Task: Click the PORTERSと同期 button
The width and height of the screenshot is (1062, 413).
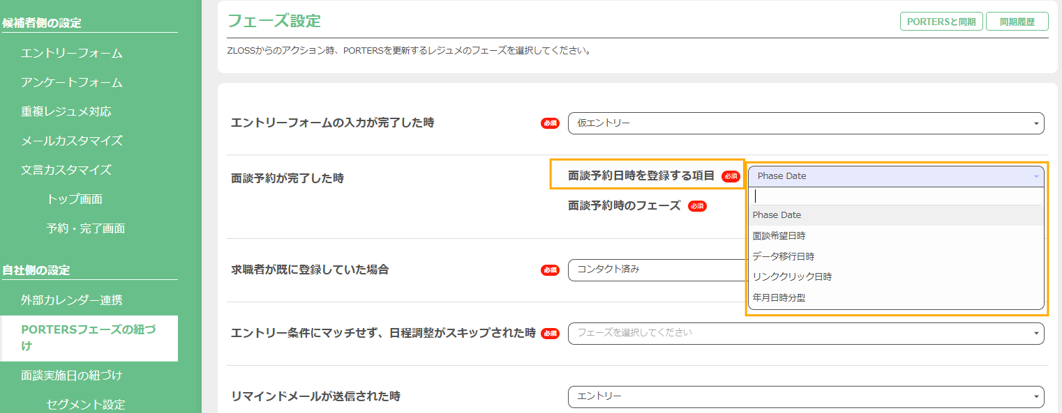Action: [x=941, y=22]
